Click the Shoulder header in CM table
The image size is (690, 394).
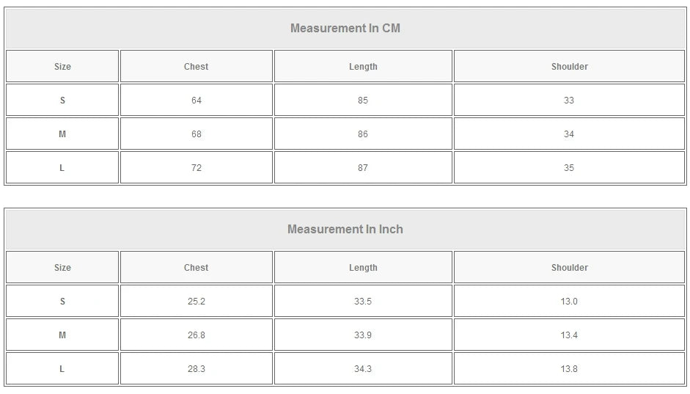569,67
